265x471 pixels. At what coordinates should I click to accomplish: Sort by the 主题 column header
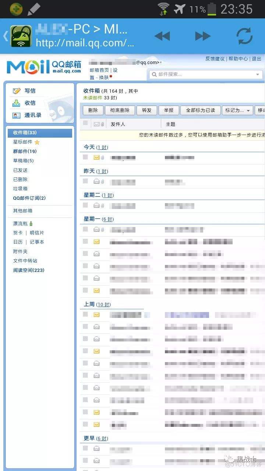tap(170, 124)
